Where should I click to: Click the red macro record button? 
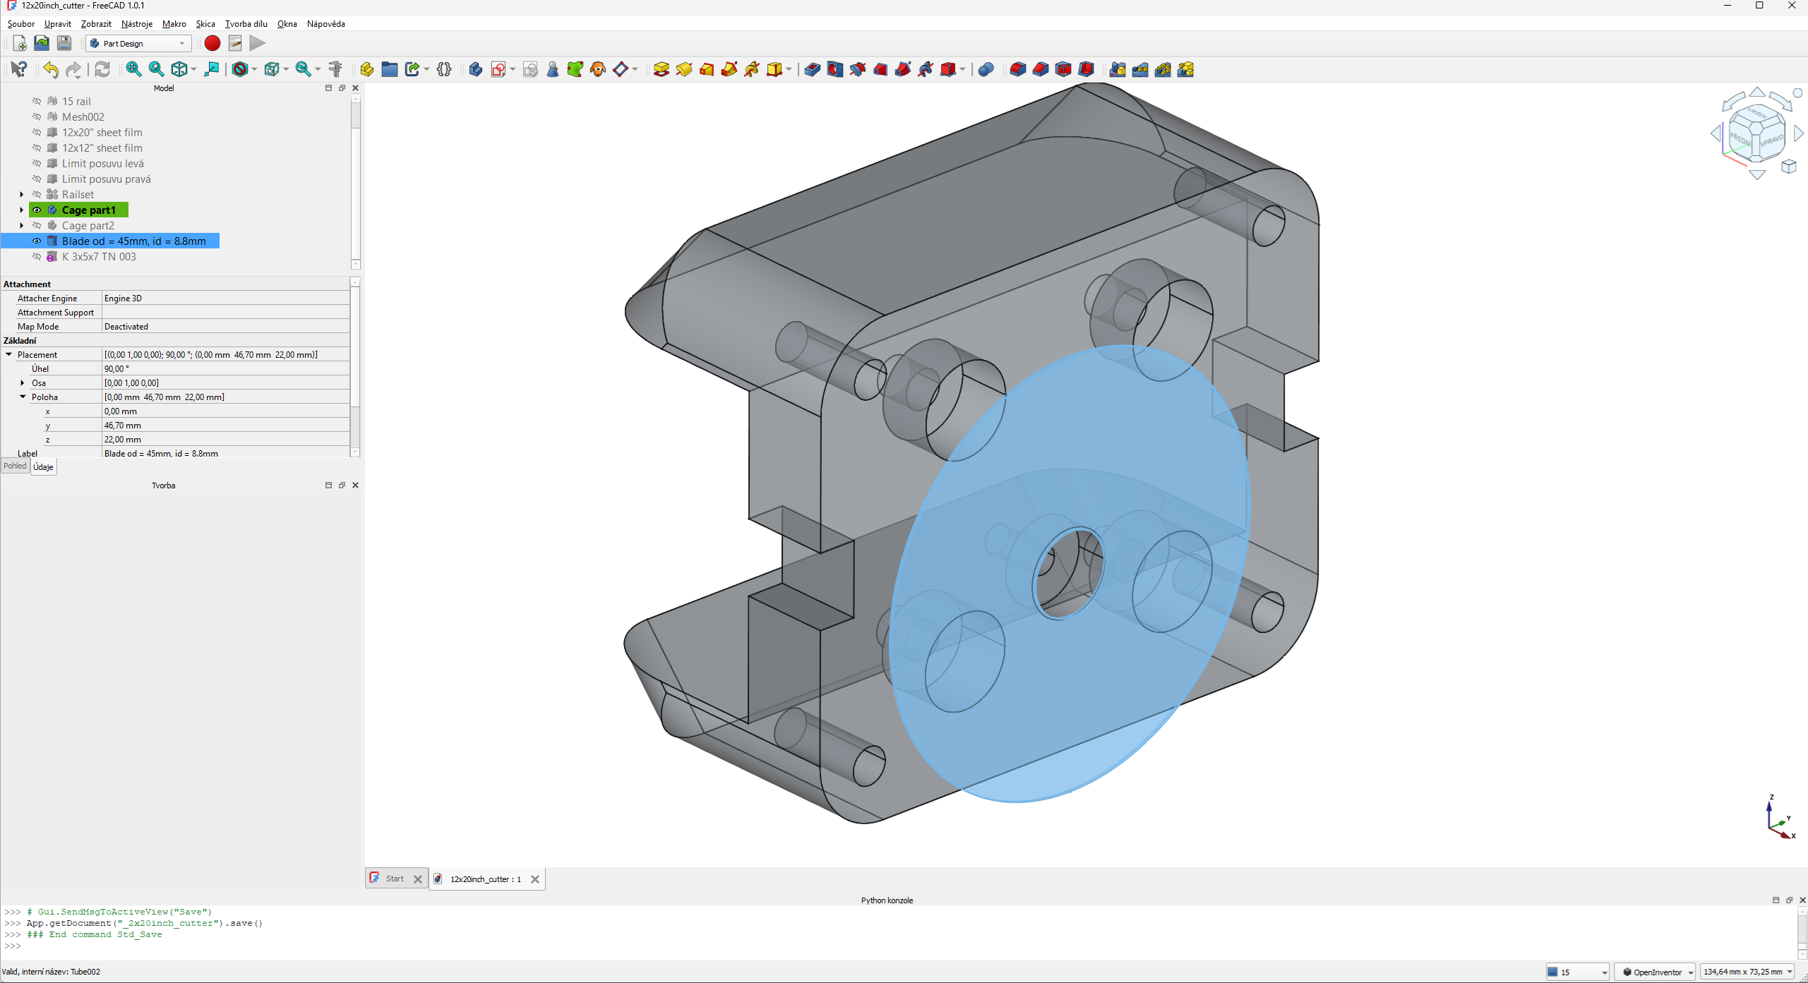click(212, 43)
